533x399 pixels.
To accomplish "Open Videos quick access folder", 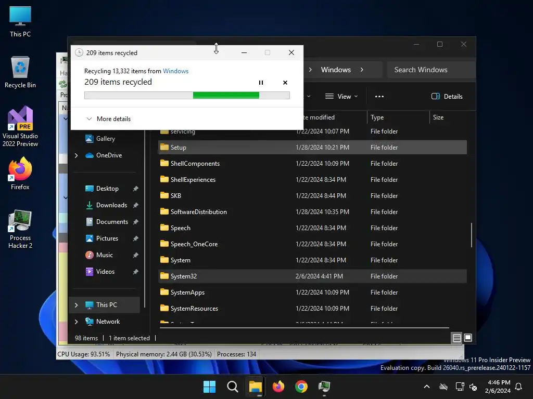I will (105, 271).
